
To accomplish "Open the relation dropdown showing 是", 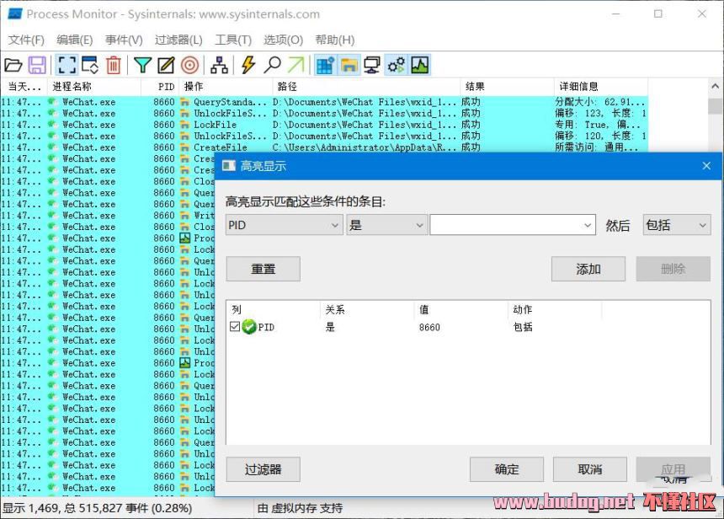I will pos(386,225).
